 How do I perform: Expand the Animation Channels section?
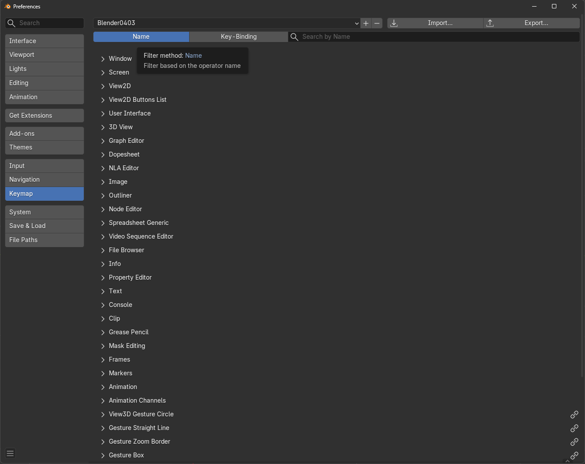click(x=103, y=401)
